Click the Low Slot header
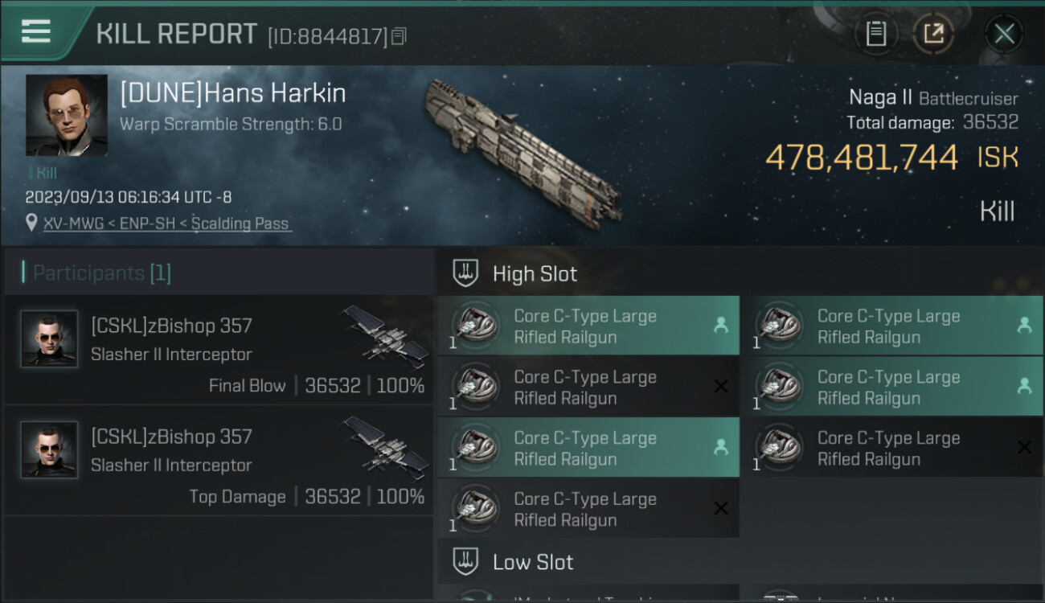Viewport: 1045px width, 603px height. (533, 562)
